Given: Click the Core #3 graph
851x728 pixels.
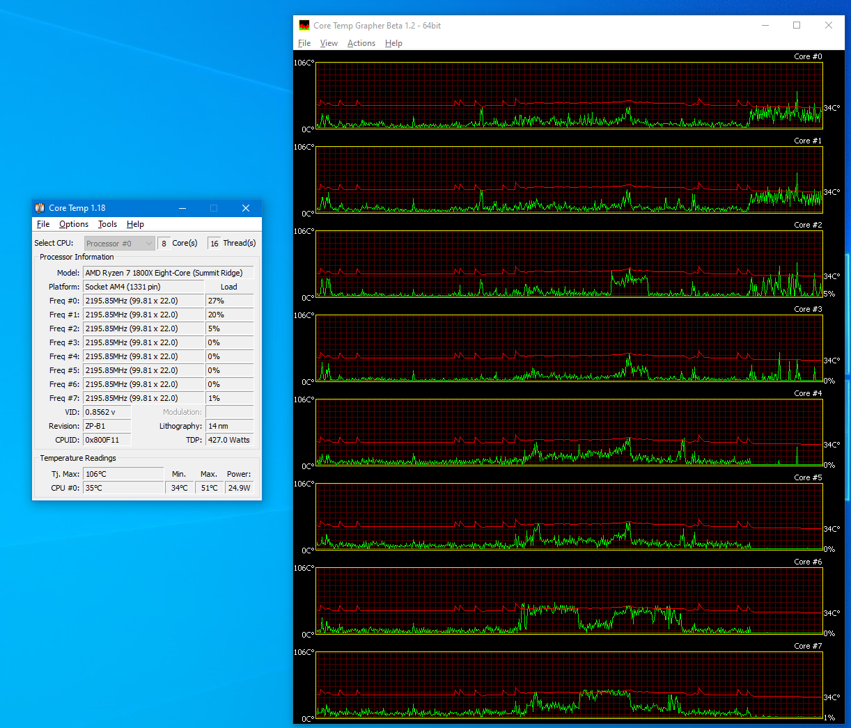Looking at the screenshot, I should pyautogui.click(x=569, y=348).
